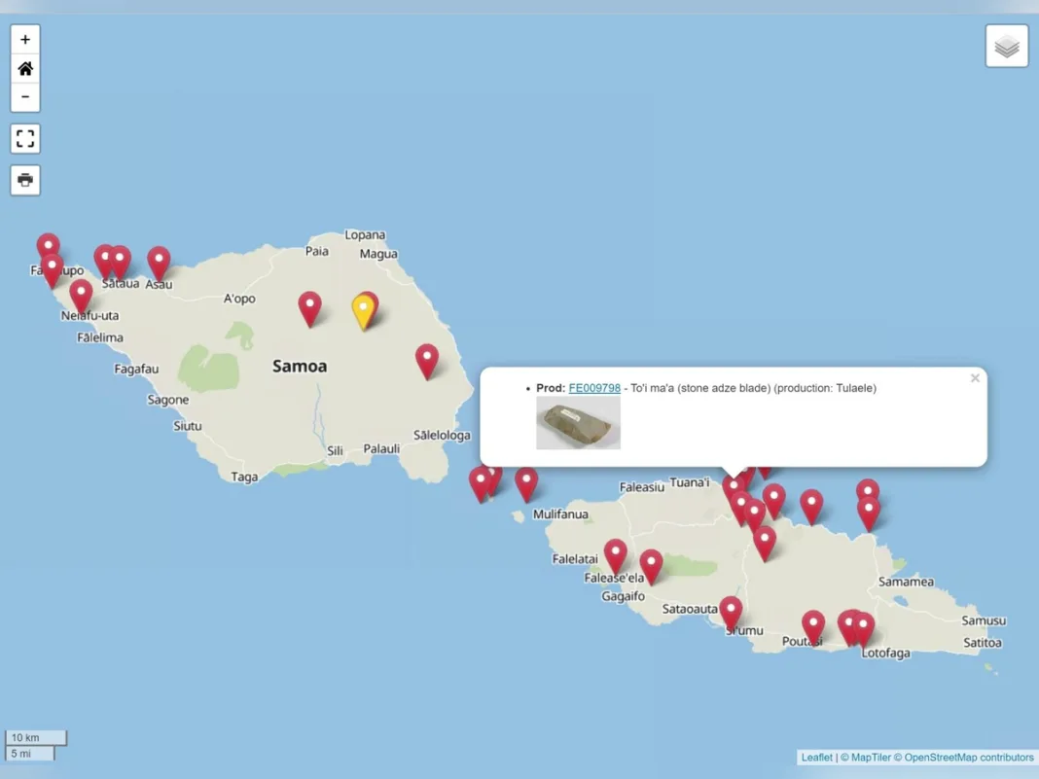Select the marker above Mulifanua
Screen dimensions: 1039x779
(x=526, y=484)
